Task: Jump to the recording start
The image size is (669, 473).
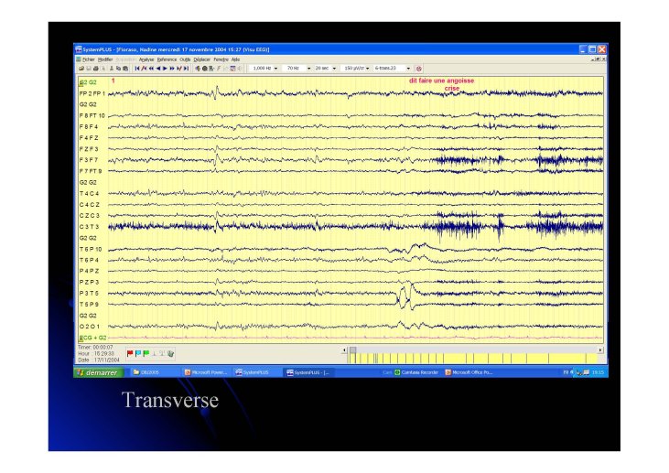Action: 137,69
